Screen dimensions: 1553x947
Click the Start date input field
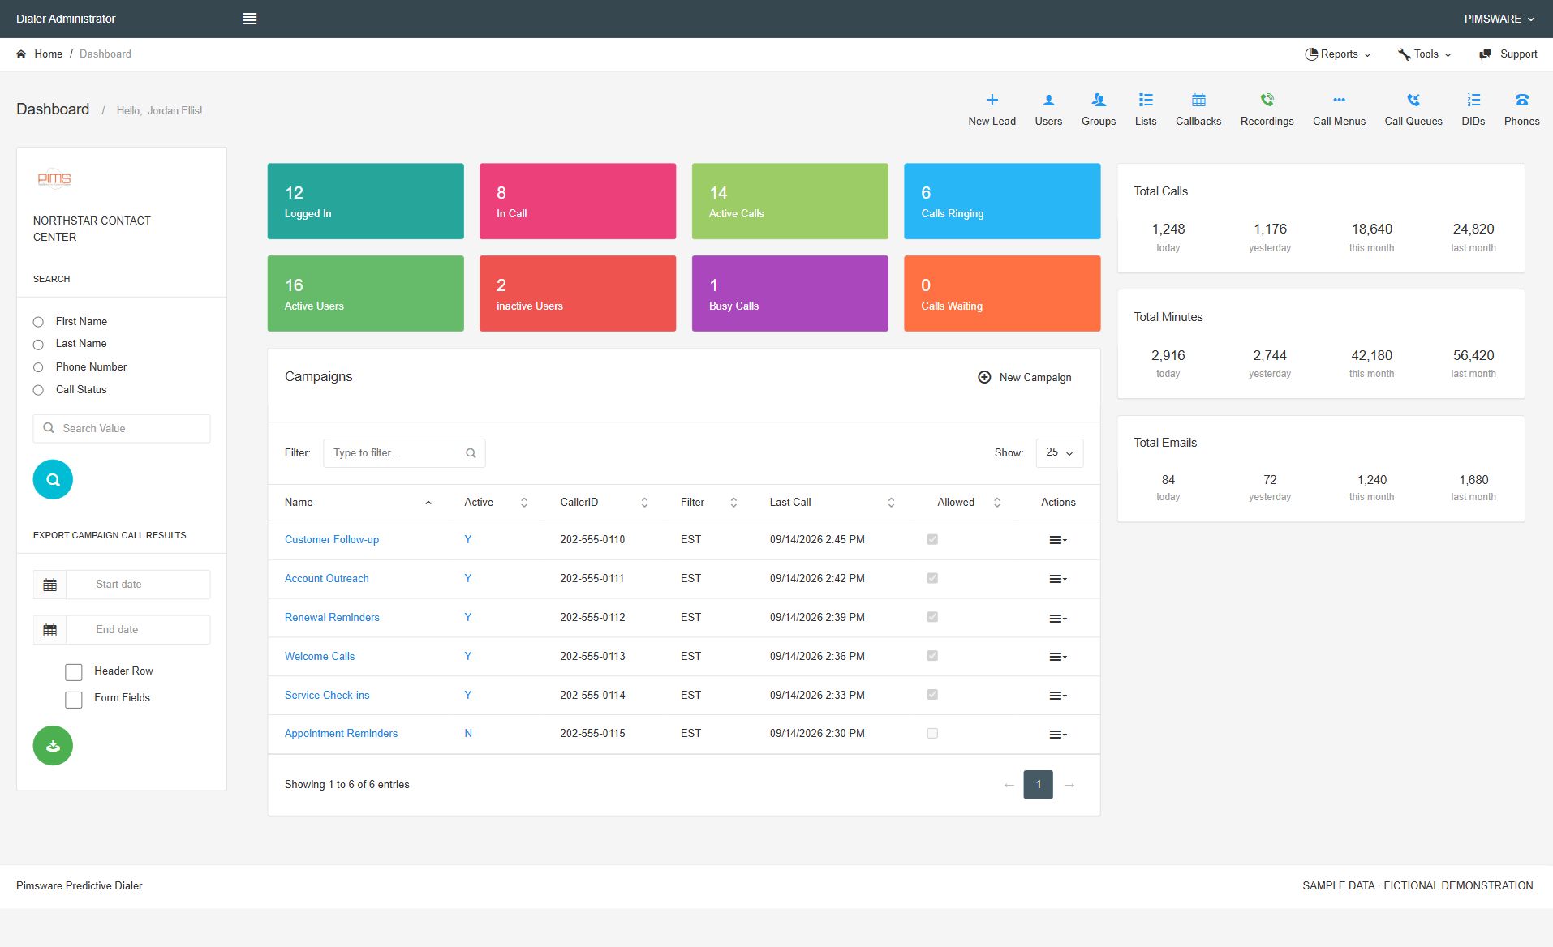(x=138, y=585)
